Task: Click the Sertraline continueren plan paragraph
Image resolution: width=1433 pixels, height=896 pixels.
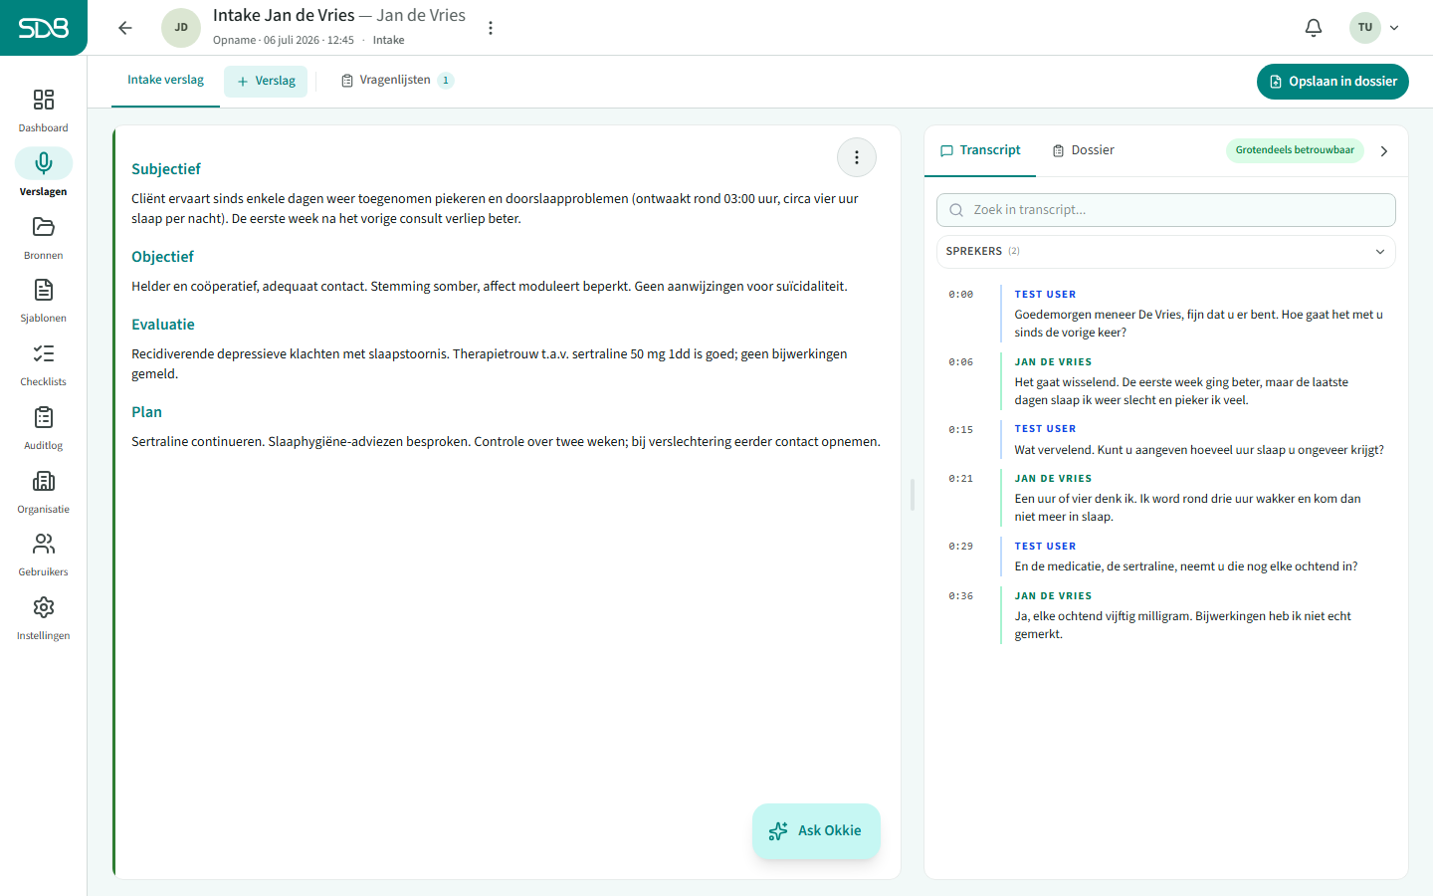Action: click(506, 442)
